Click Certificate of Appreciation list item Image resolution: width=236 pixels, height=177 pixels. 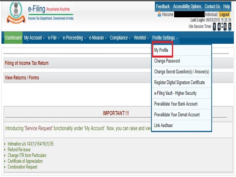[x=25, y=161]
